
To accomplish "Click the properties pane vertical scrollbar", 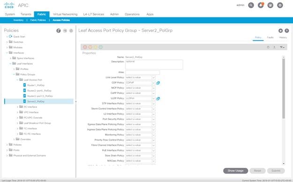I will click(284, 89).
